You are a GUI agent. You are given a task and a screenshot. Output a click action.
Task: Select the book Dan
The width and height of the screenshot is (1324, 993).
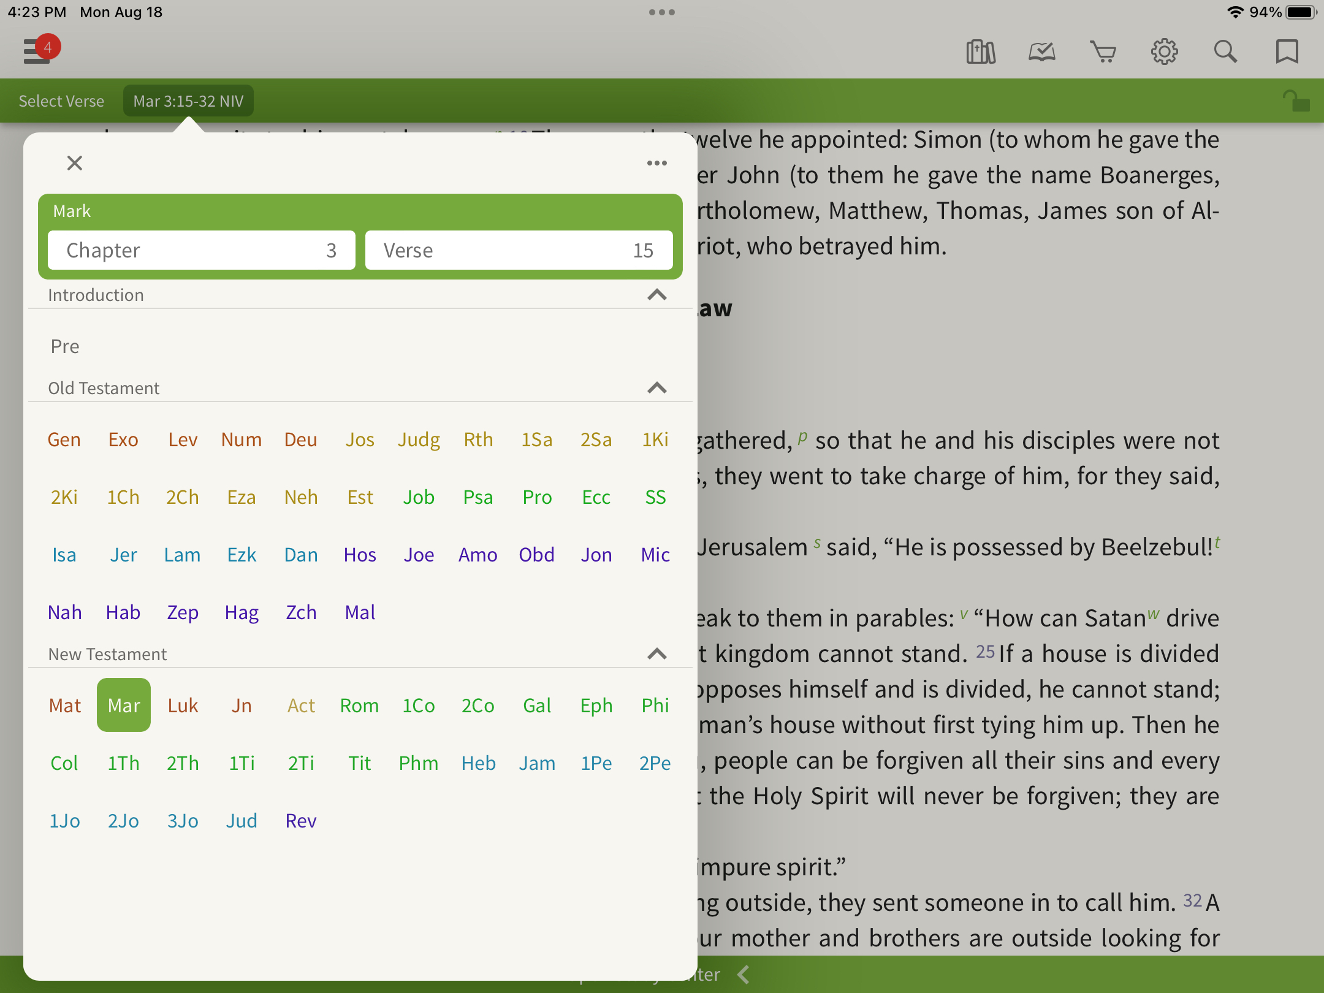point(301,555)
